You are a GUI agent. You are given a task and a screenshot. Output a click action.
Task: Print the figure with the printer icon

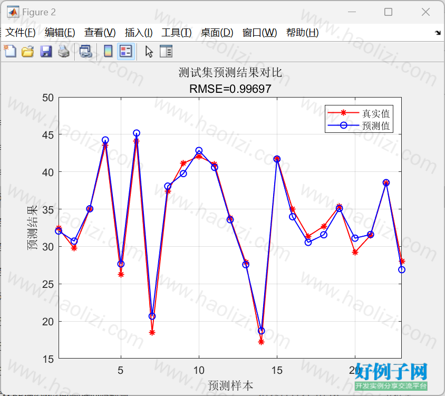pyautogui.click(x=64, y=51)
